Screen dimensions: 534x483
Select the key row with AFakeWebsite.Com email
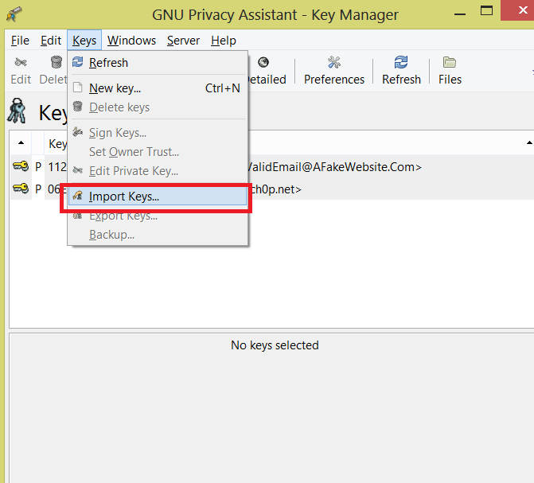[x=271, y=166]
